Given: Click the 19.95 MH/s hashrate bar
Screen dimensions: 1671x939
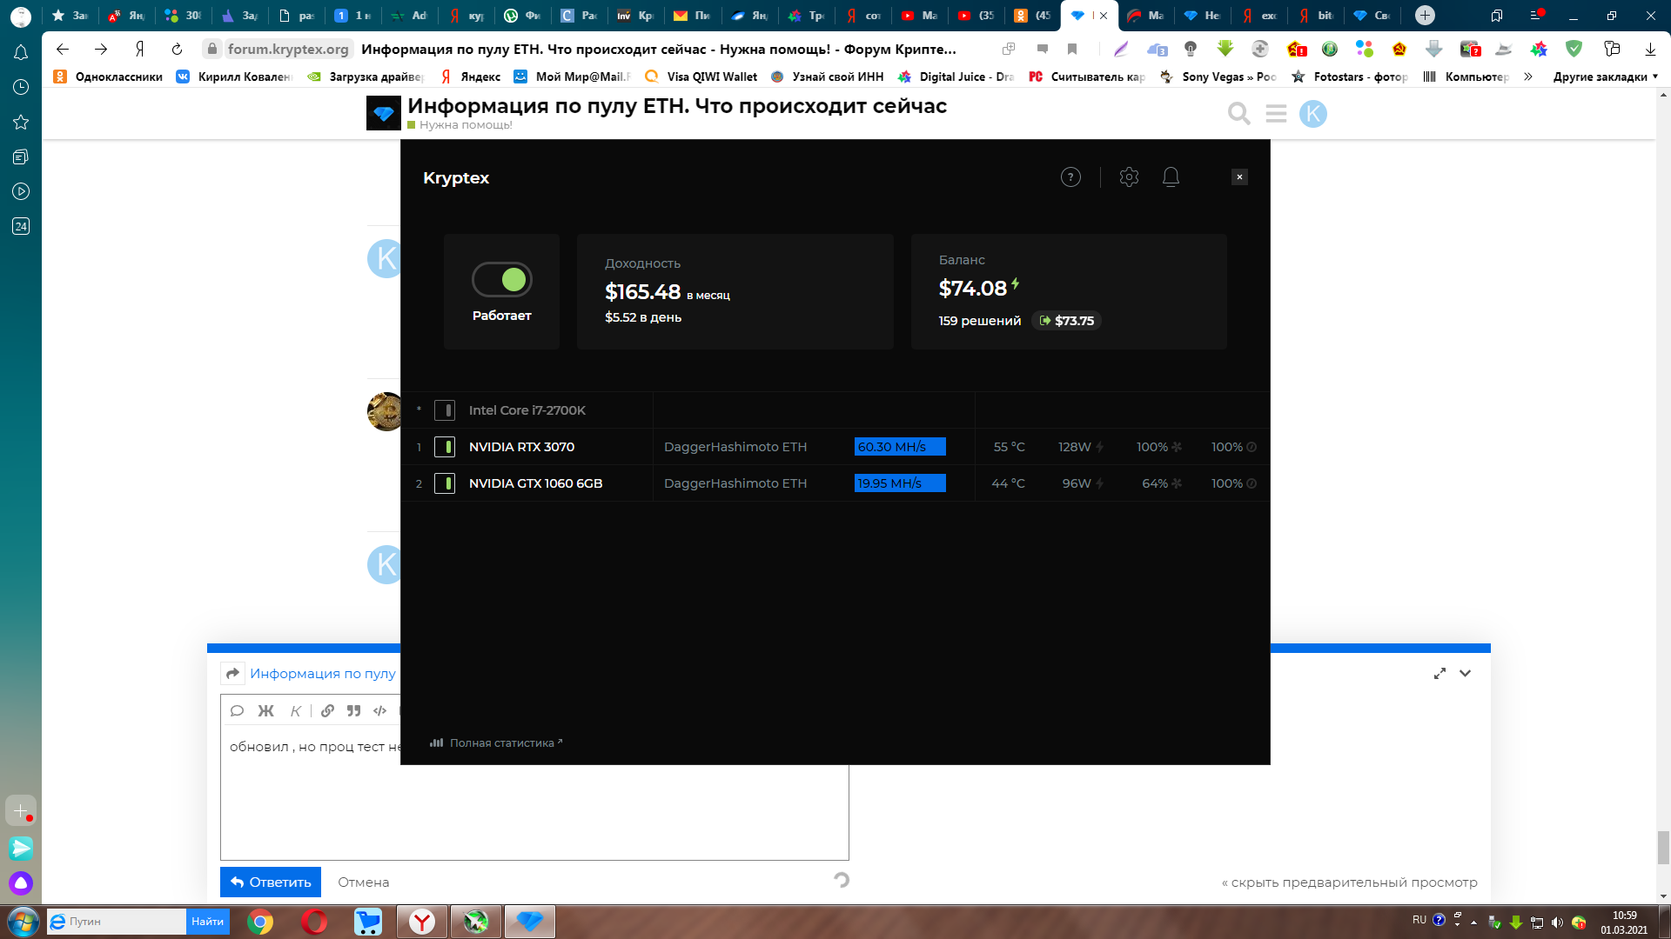Looking at the screenshot, I should 900,483.
